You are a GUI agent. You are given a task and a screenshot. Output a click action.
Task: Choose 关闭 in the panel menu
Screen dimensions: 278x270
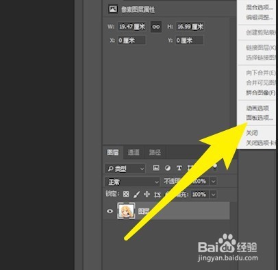[252, 133]
